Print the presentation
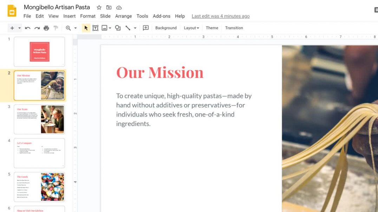The width and height of the screenshot is (378, 212). [x=46, y=28]
